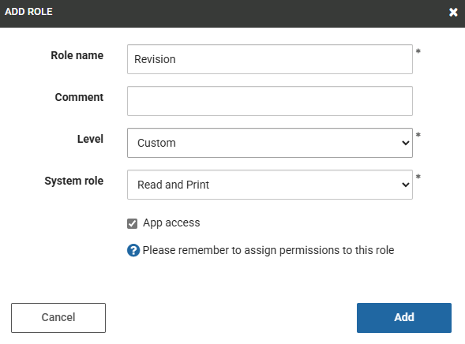Click the required asterisk beside System role

coord(418,177)
